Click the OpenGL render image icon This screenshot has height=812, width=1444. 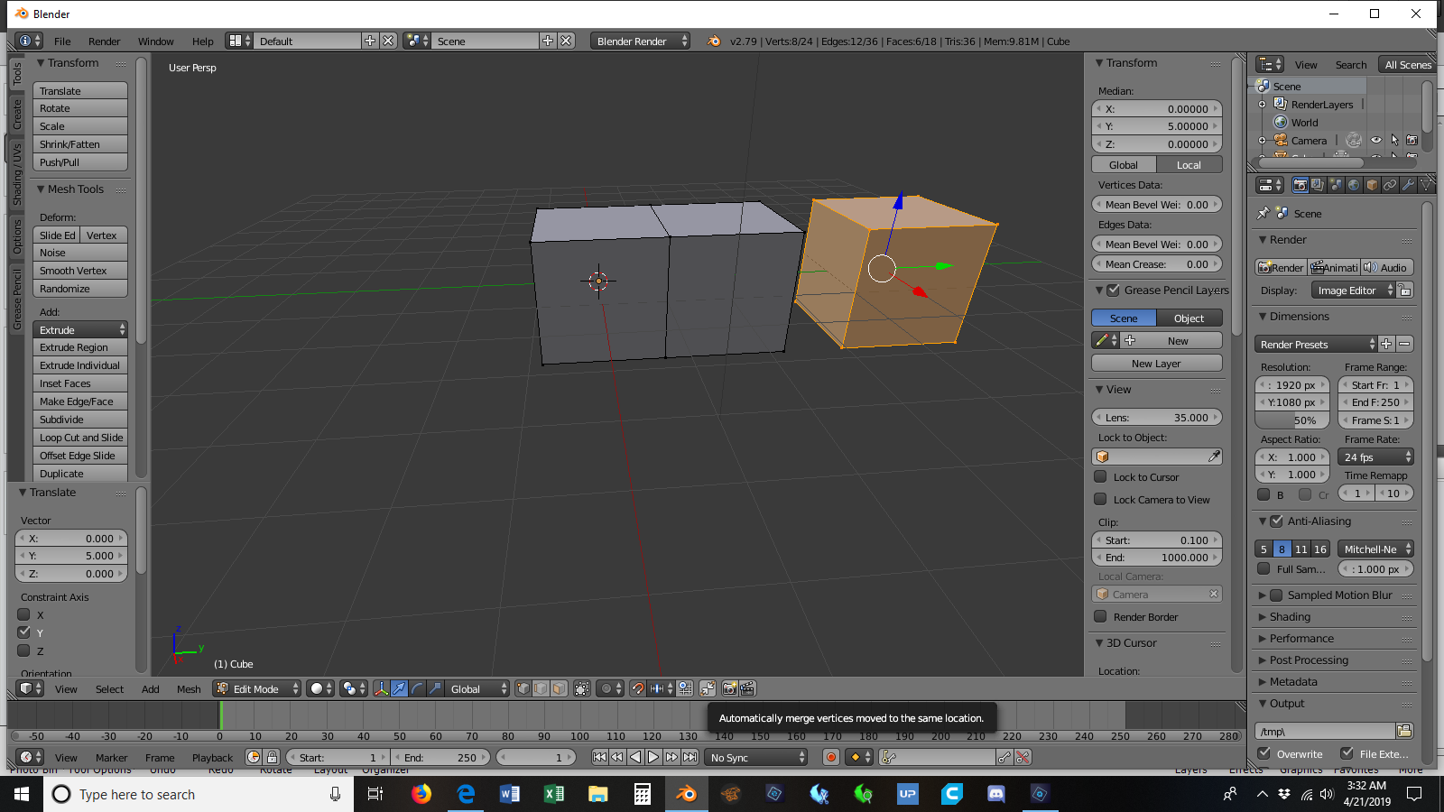(729, 688)
